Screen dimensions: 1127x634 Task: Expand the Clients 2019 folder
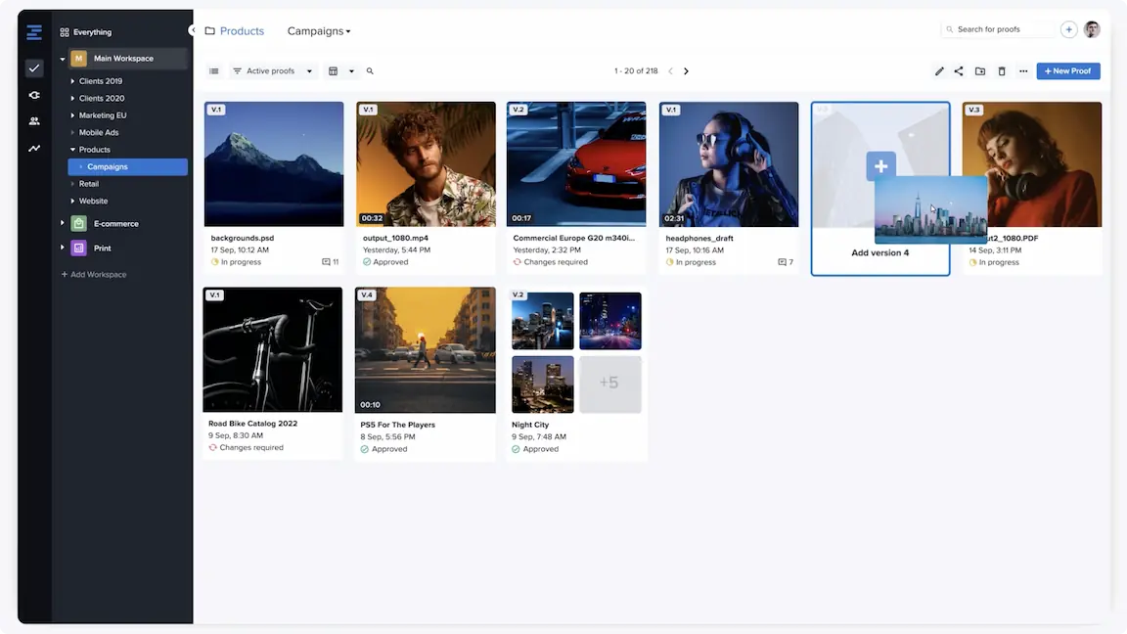(x=72, y=81)
